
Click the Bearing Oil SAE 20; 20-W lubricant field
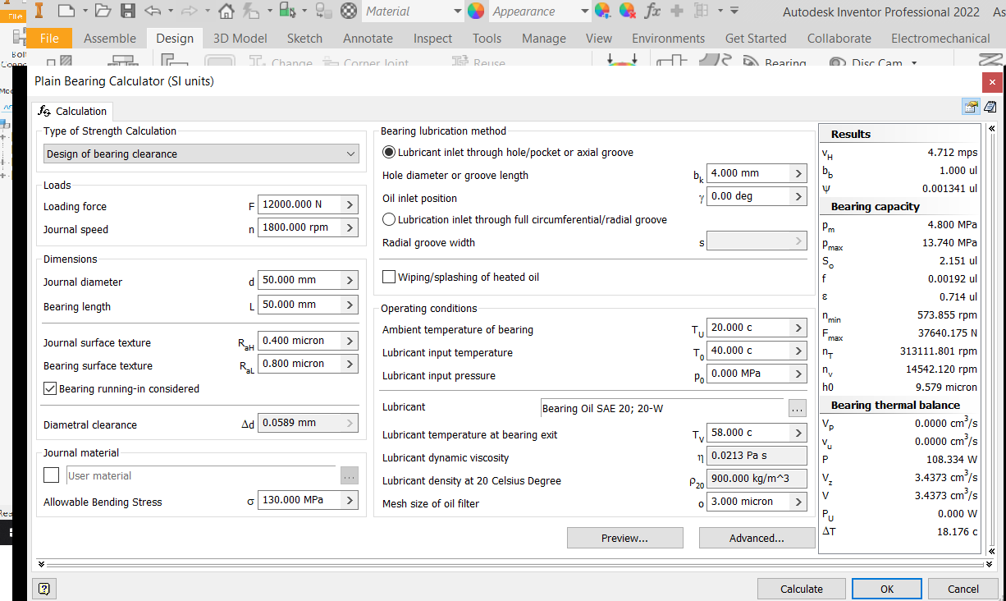pos(663,408)
